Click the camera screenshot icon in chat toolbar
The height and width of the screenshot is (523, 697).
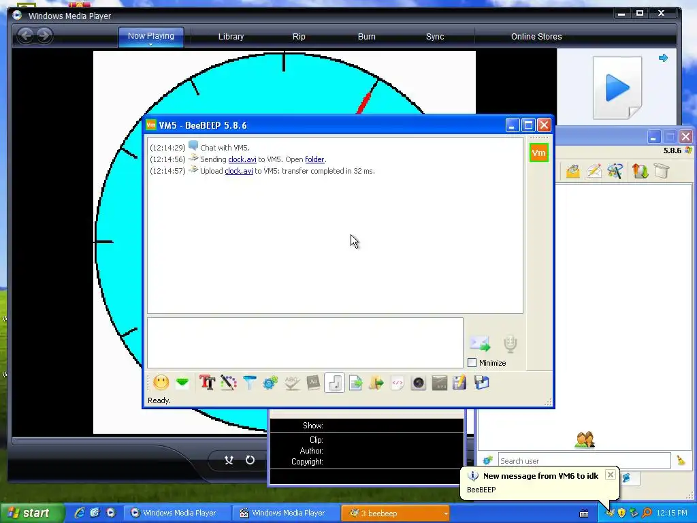419,383
